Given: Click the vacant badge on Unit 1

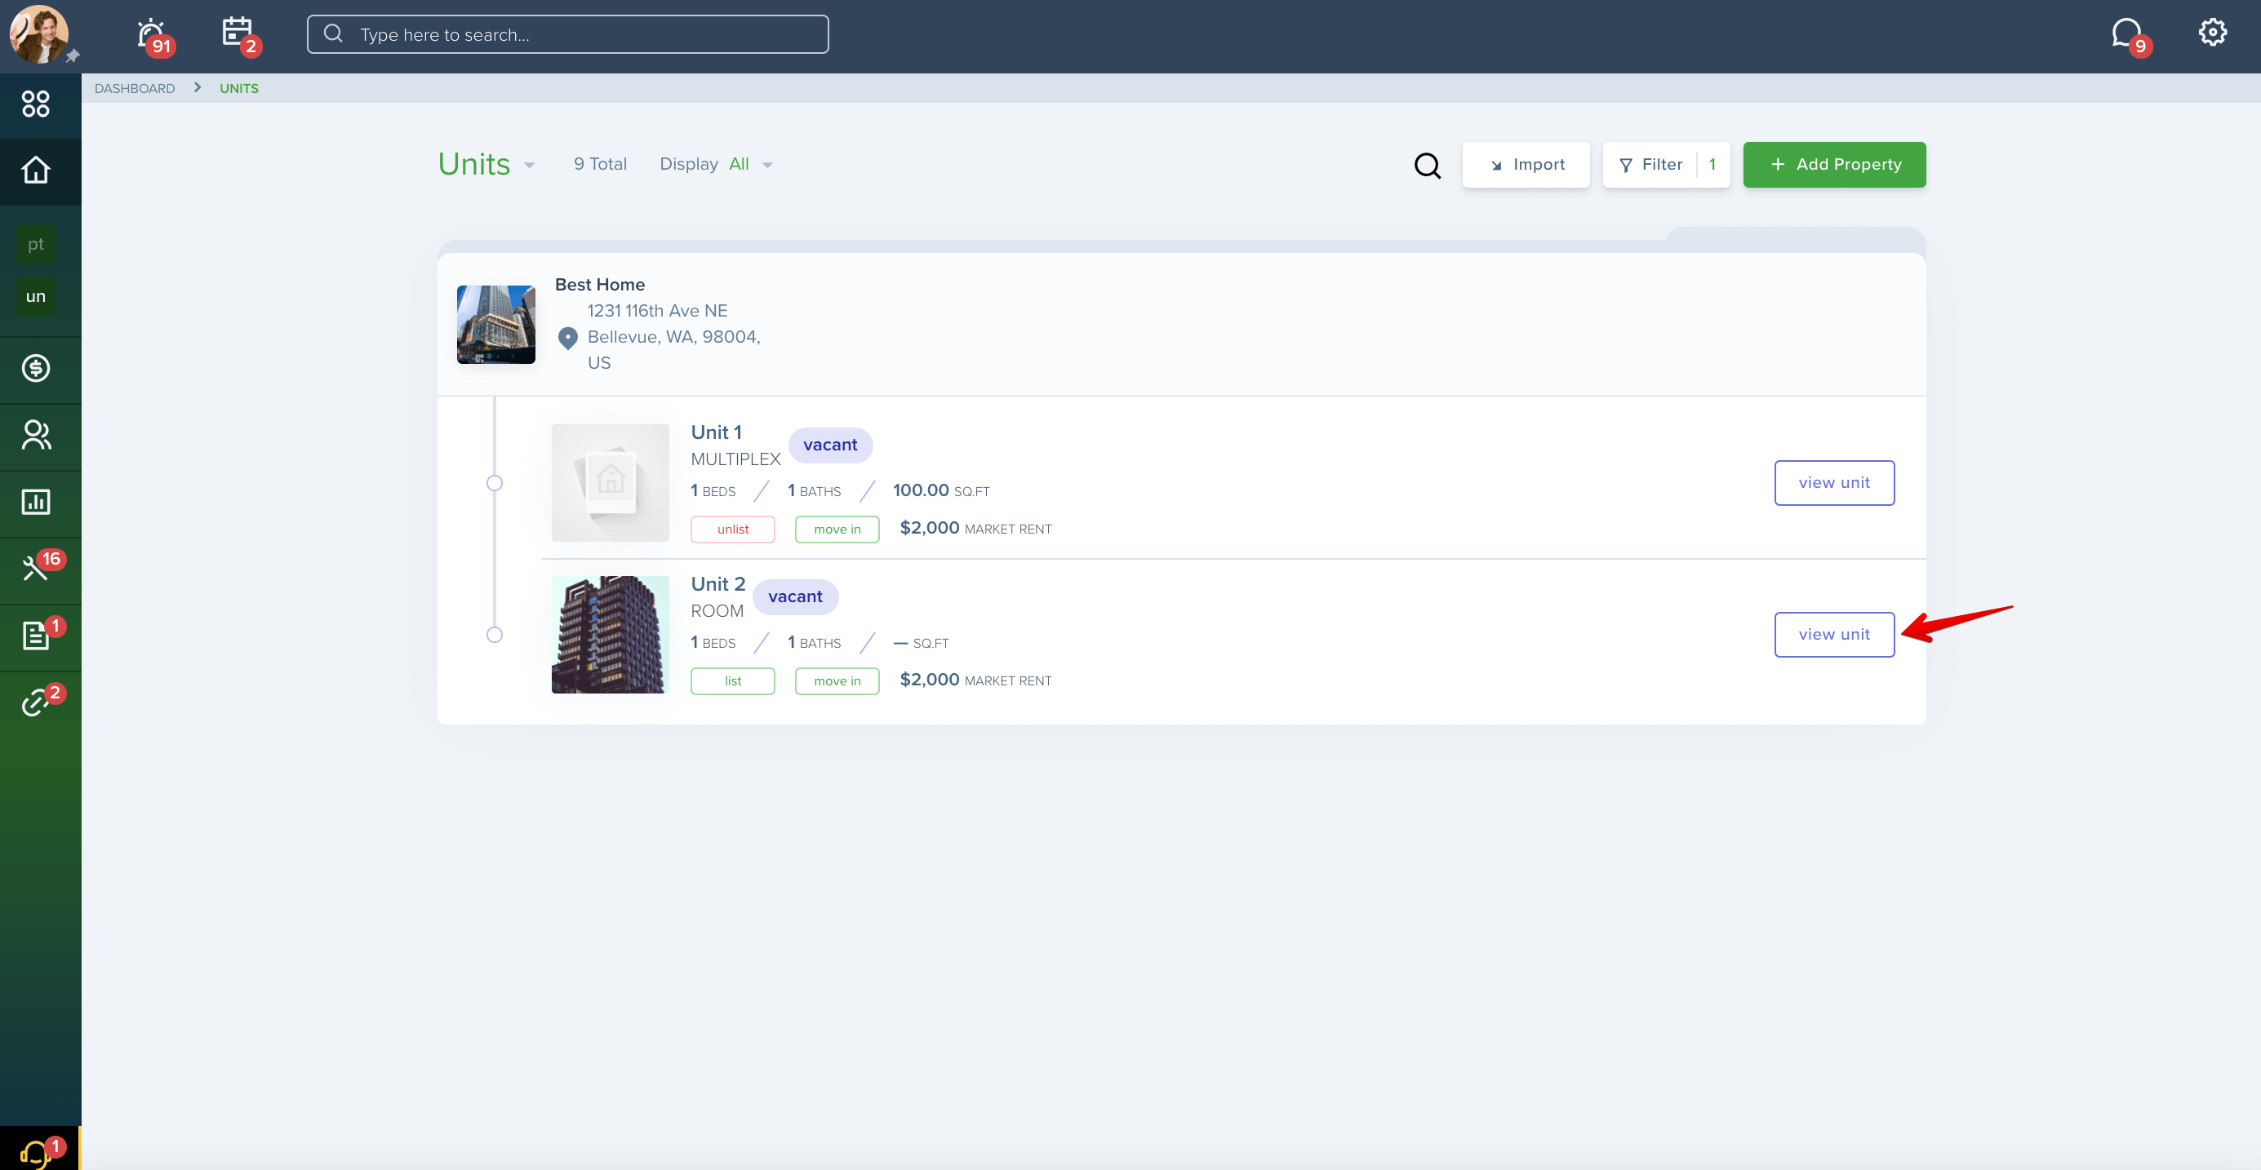Looking at the screenshot, I should (x=830, y=445).
